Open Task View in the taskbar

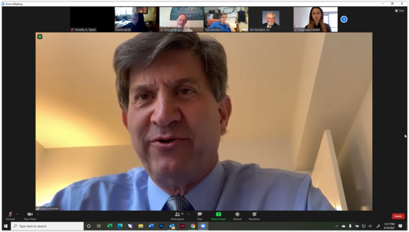(99, 226)
